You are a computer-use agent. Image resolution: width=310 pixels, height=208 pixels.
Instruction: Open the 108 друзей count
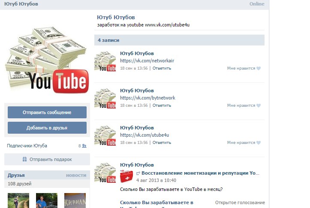tap(20, 184)
